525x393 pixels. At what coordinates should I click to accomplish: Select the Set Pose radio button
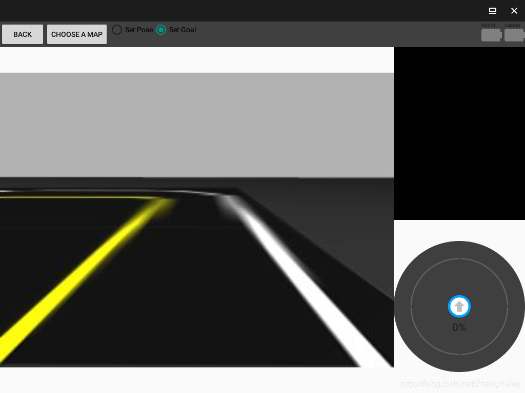click(117, 30)
